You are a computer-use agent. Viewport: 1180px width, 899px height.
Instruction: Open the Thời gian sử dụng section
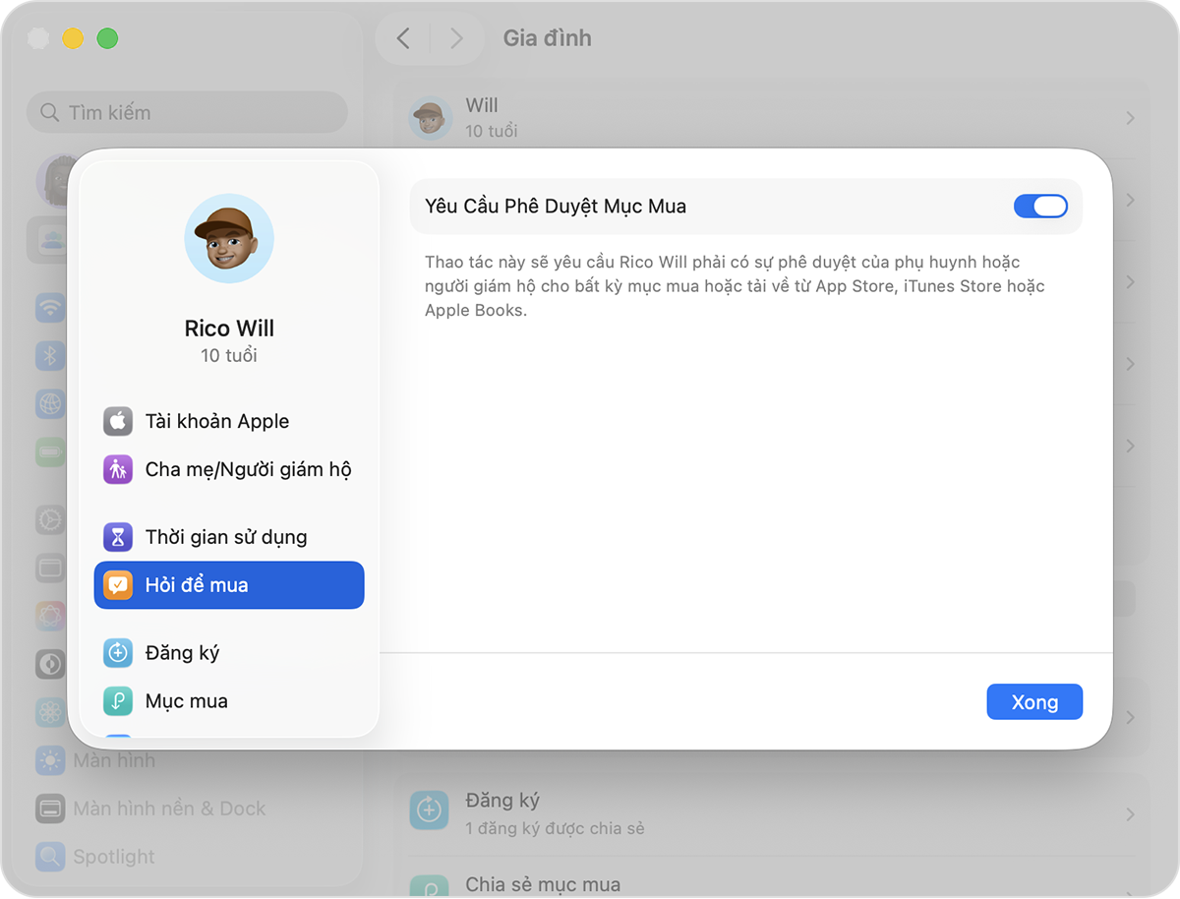point(226,537)
